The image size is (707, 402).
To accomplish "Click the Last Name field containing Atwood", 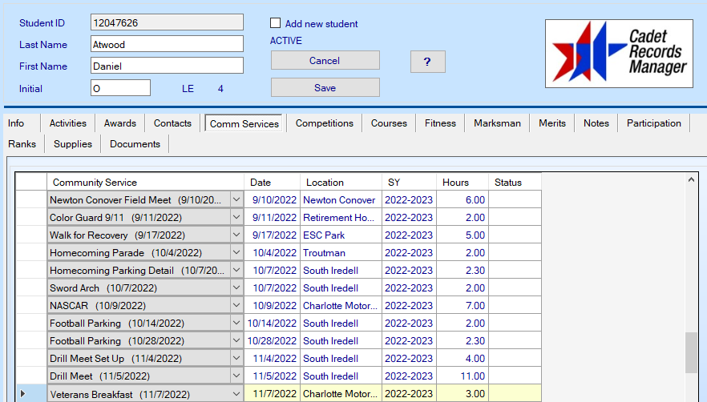I will click(x=167, y=45).
